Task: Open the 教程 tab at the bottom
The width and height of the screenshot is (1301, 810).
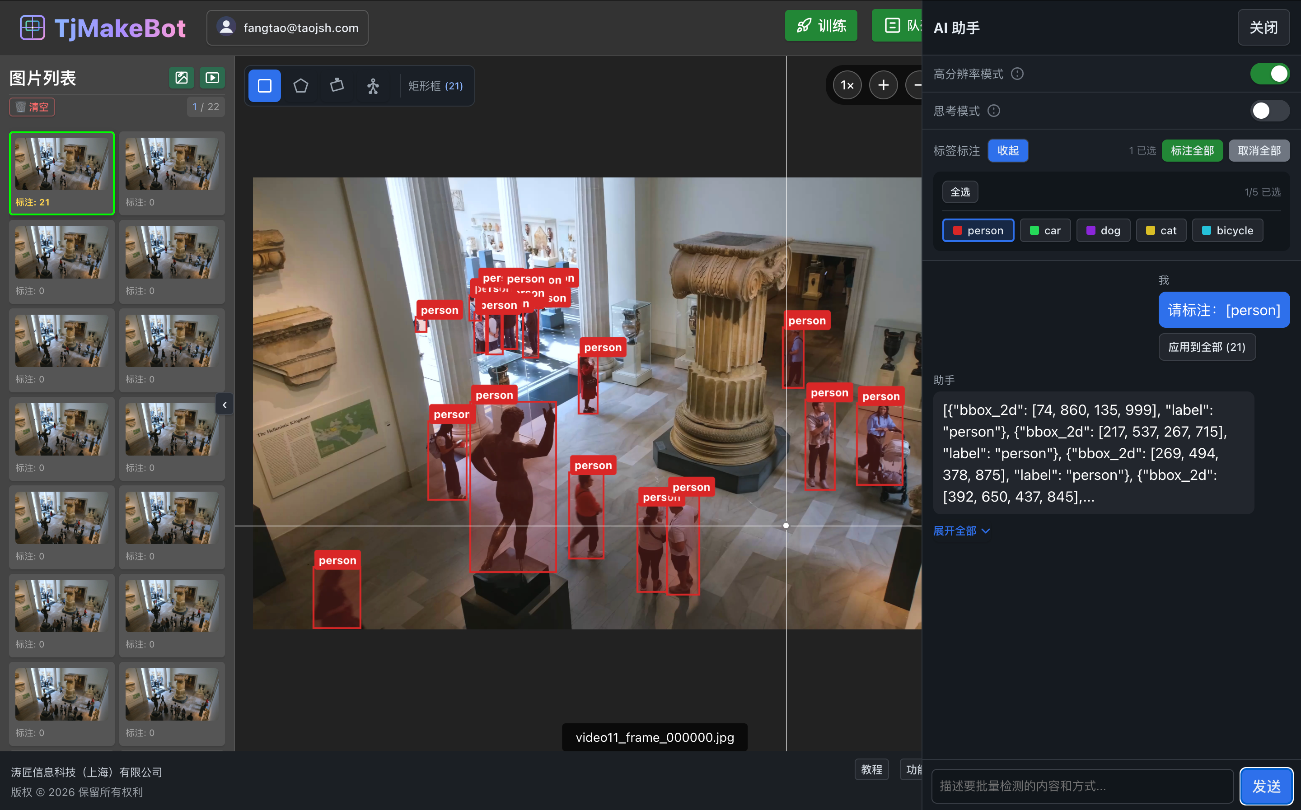Action: 871,770
